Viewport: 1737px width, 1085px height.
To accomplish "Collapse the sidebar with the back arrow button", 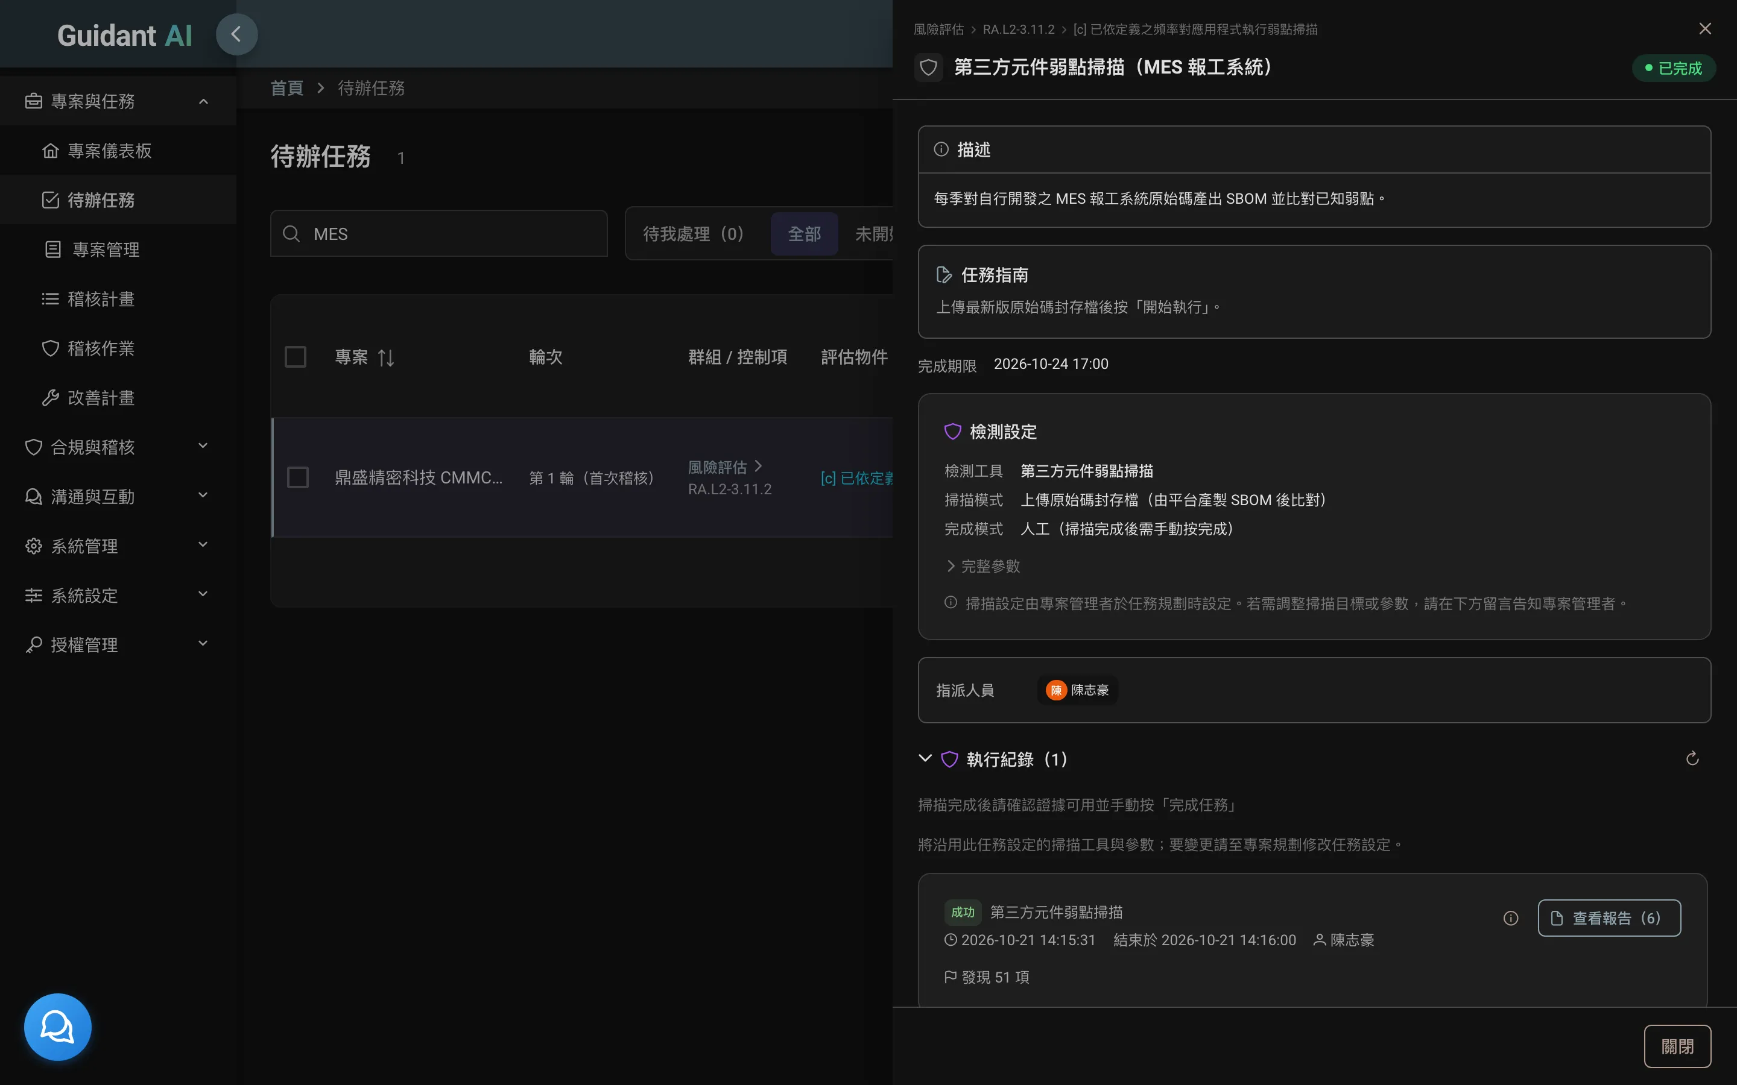I will [236, 34].
